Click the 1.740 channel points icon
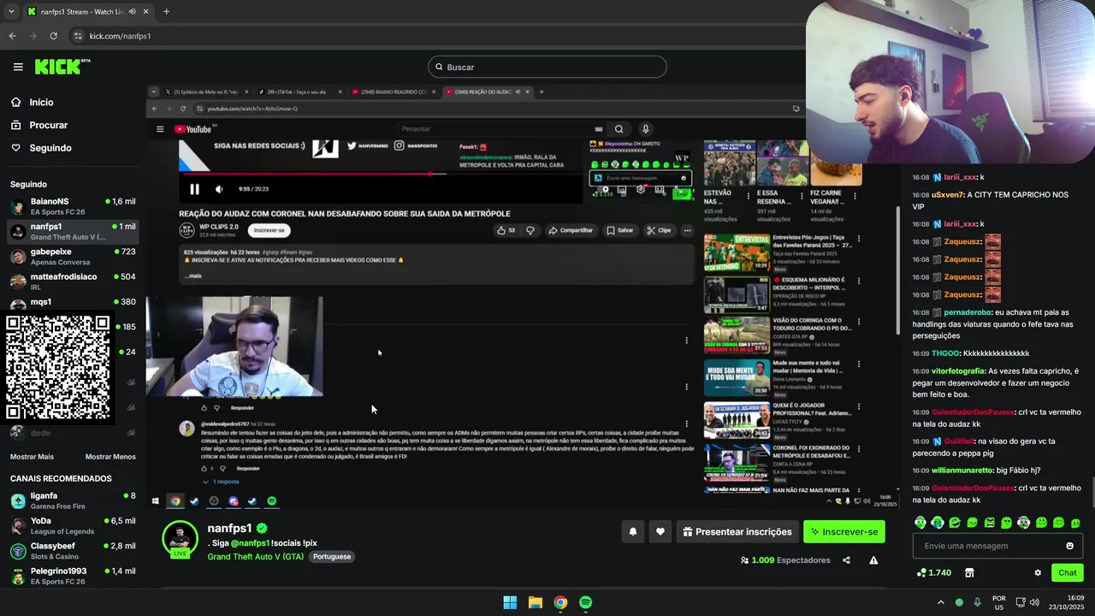The width and height of the screenshot is (1095, 616). click(x=933, y=573)
